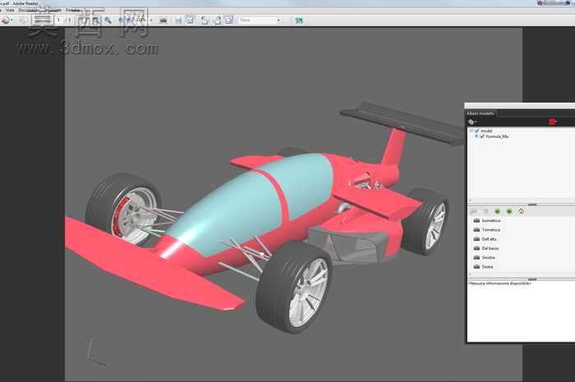Click the camera snapshot icon beside the zoom field
Image resolution: width=575 pixels, height=382 pixels.
163,21
